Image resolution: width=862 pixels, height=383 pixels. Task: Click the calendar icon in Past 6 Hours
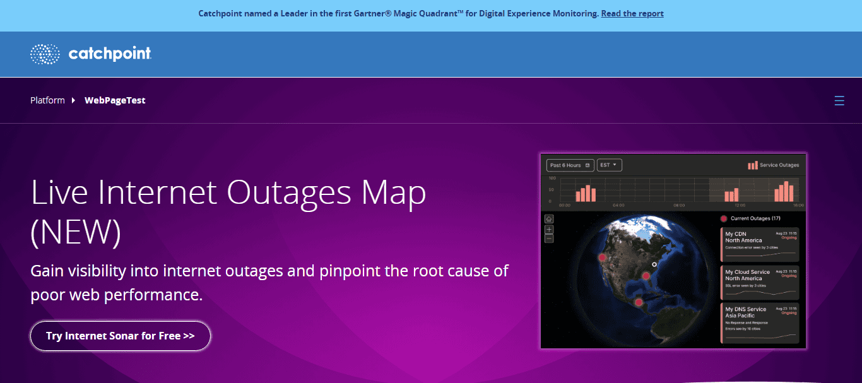point(587,165)
